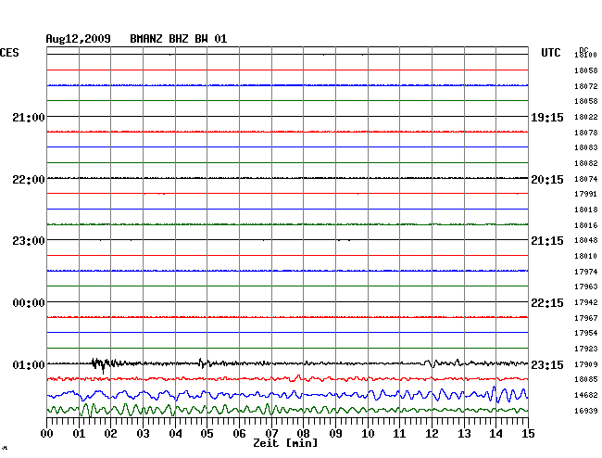Click the UTC column header
Viewport: 602px width, 458px height.
[x=550, y=53]
